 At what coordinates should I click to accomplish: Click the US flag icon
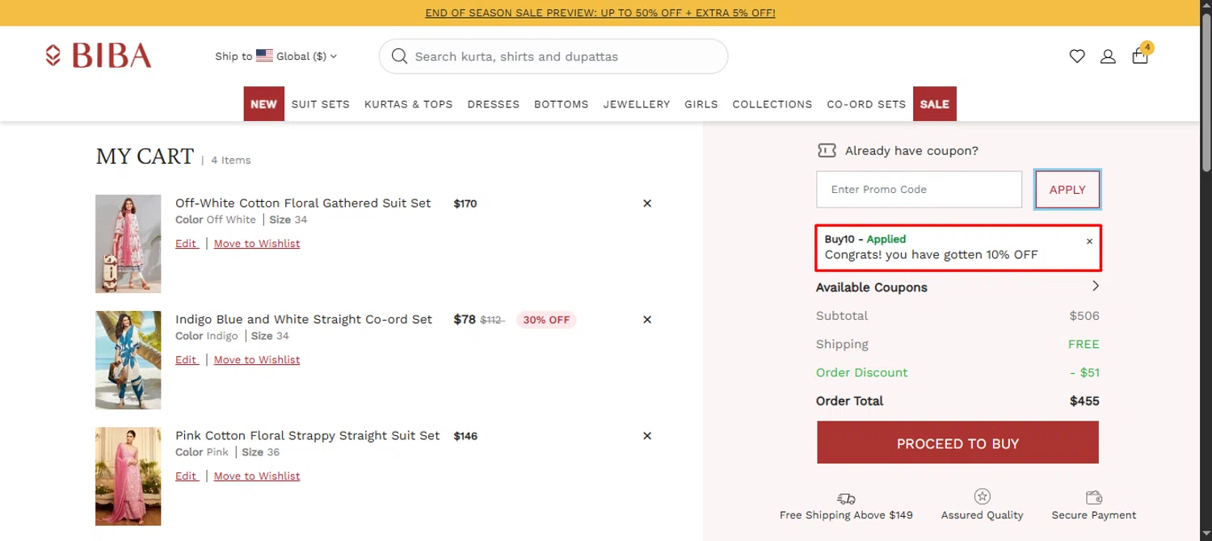click(x=264, y=56)
